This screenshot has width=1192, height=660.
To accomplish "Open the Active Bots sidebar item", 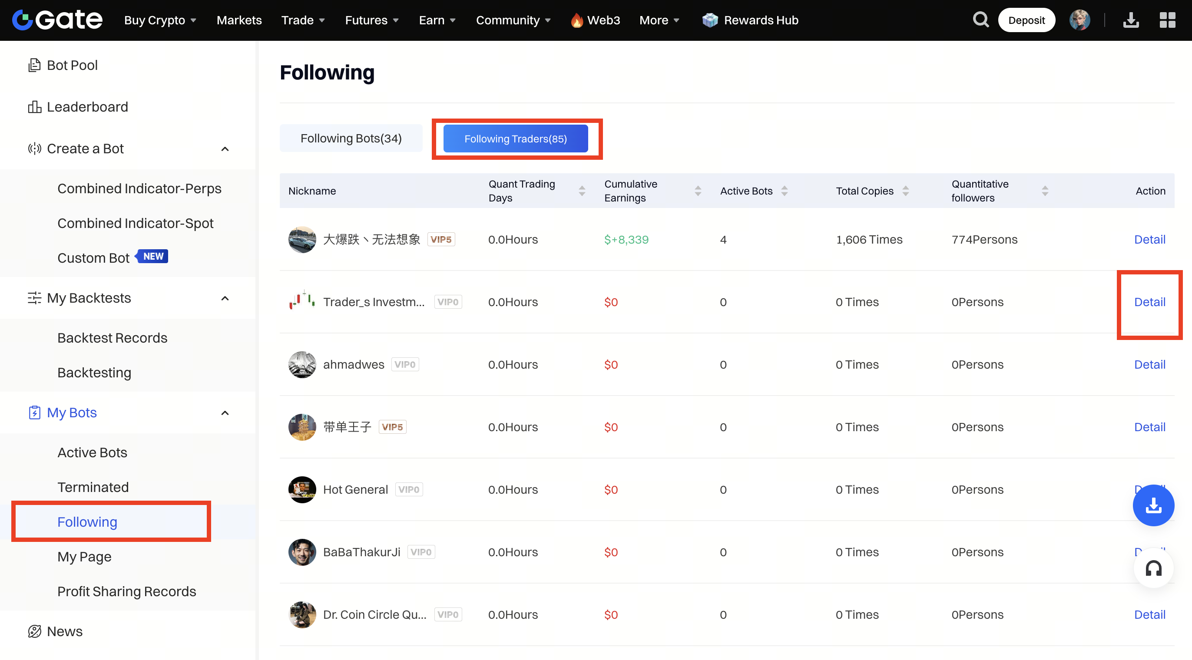I will coord(92,452).
